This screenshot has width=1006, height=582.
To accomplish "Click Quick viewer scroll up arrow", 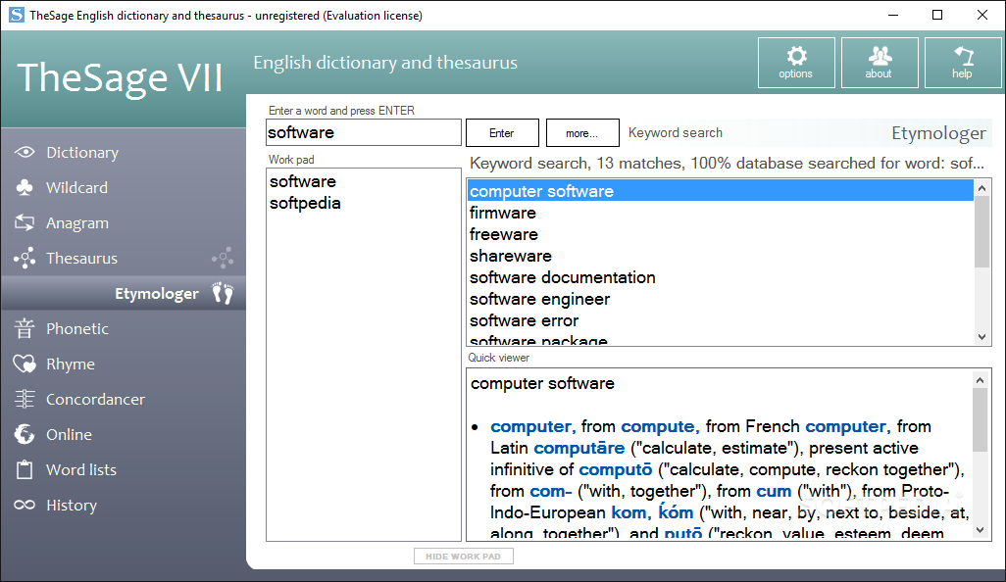I will coord(980,380).
